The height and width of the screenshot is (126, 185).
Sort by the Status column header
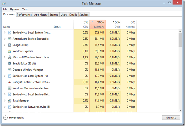[63, 25]
